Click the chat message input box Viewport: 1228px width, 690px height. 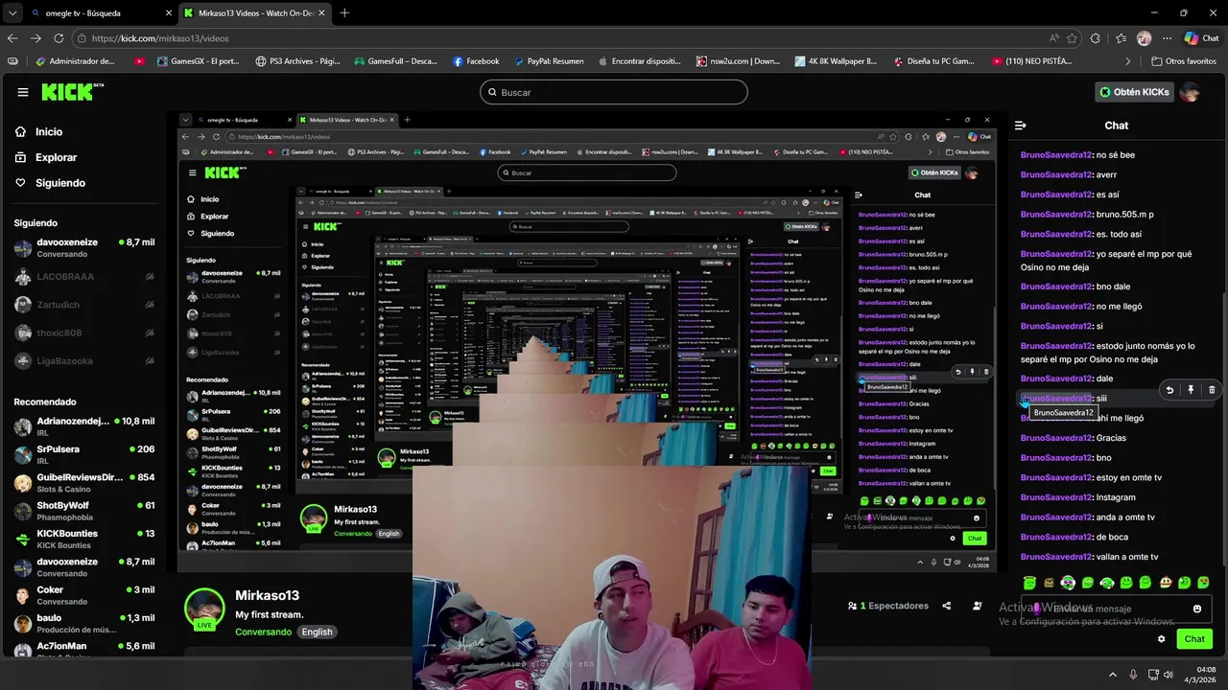(1115, 609)
